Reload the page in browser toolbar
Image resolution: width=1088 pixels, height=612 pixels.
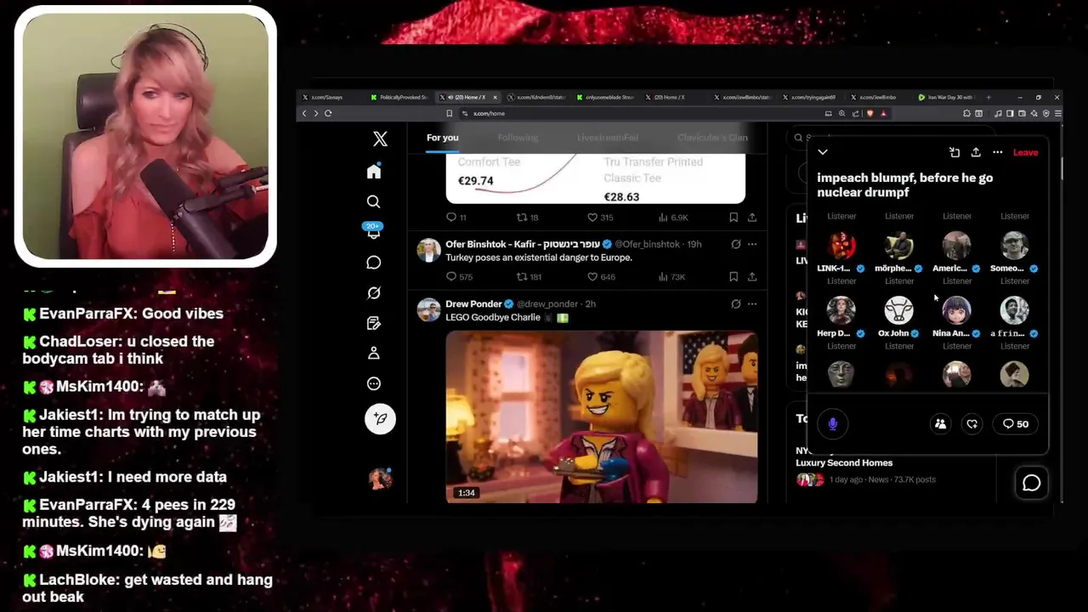point(328,113)
